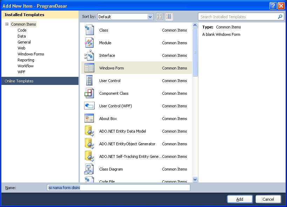Select the Workflow category
The image size is (287, 207).
coord(26,66)
